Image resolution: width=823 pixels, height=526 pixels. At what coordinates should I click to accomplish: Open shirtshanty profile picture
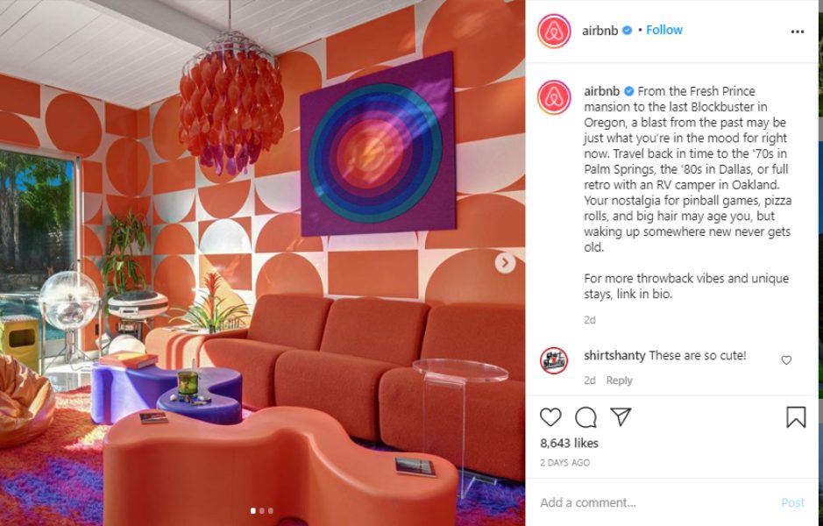[554, 360]
